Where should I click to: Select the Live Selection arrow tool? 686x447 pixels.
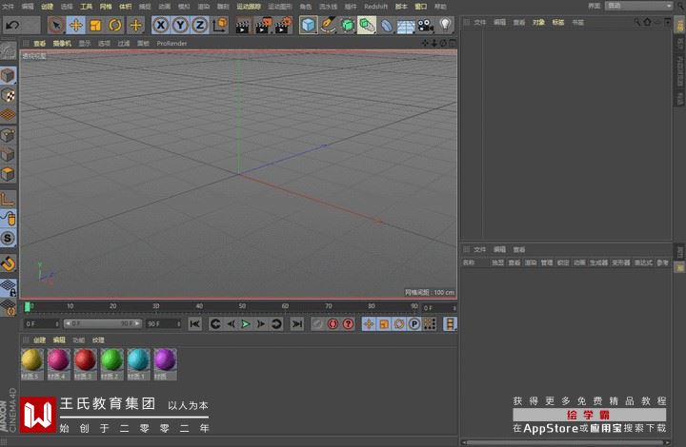coord(56,25)
